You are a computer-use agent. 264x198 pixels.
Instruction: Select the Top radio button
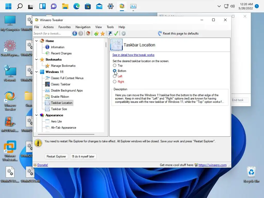[x=115, y=65]
